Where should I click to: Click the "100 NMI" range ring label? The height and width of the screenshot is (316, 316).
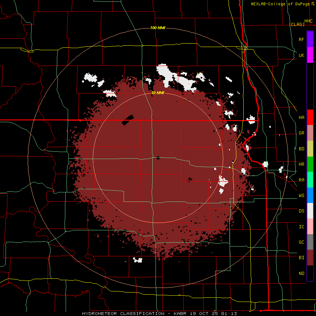(158, 28)
